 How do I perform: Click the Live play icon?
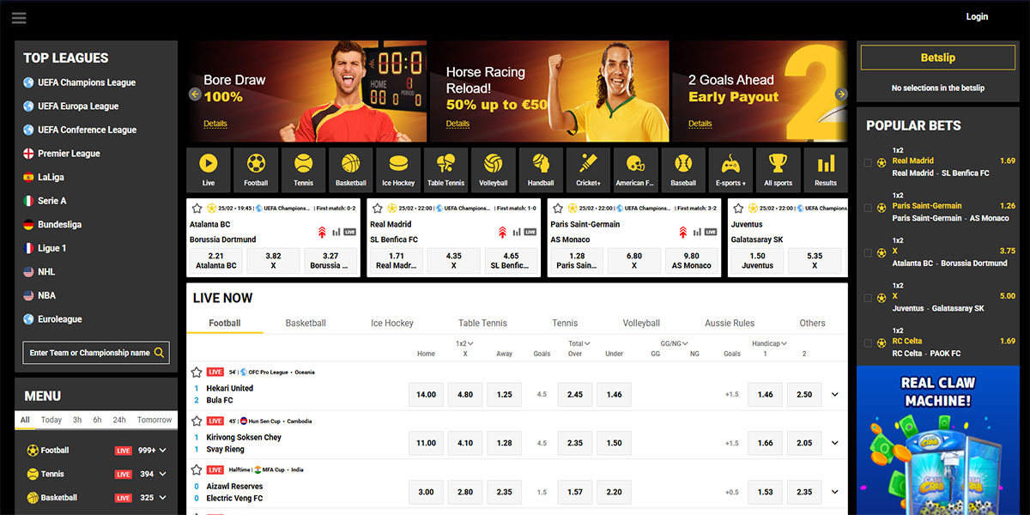click(208, 169)
